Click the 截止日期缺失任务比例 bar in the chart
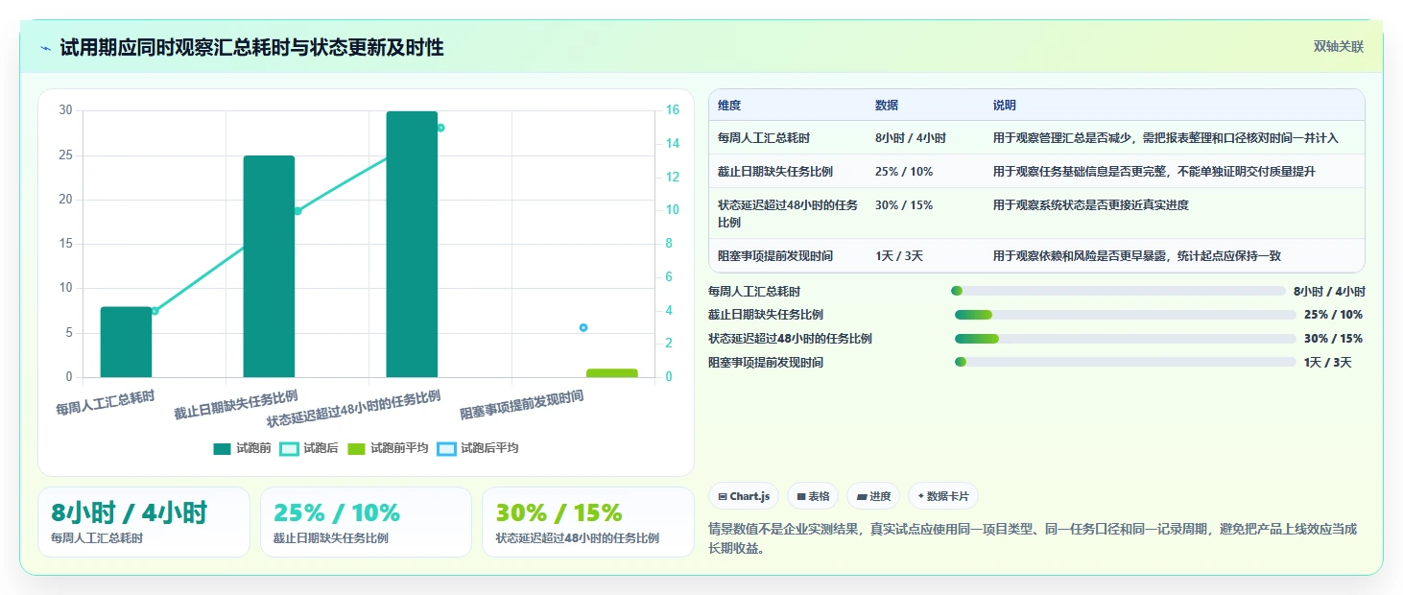 click(x=269, y=266)
